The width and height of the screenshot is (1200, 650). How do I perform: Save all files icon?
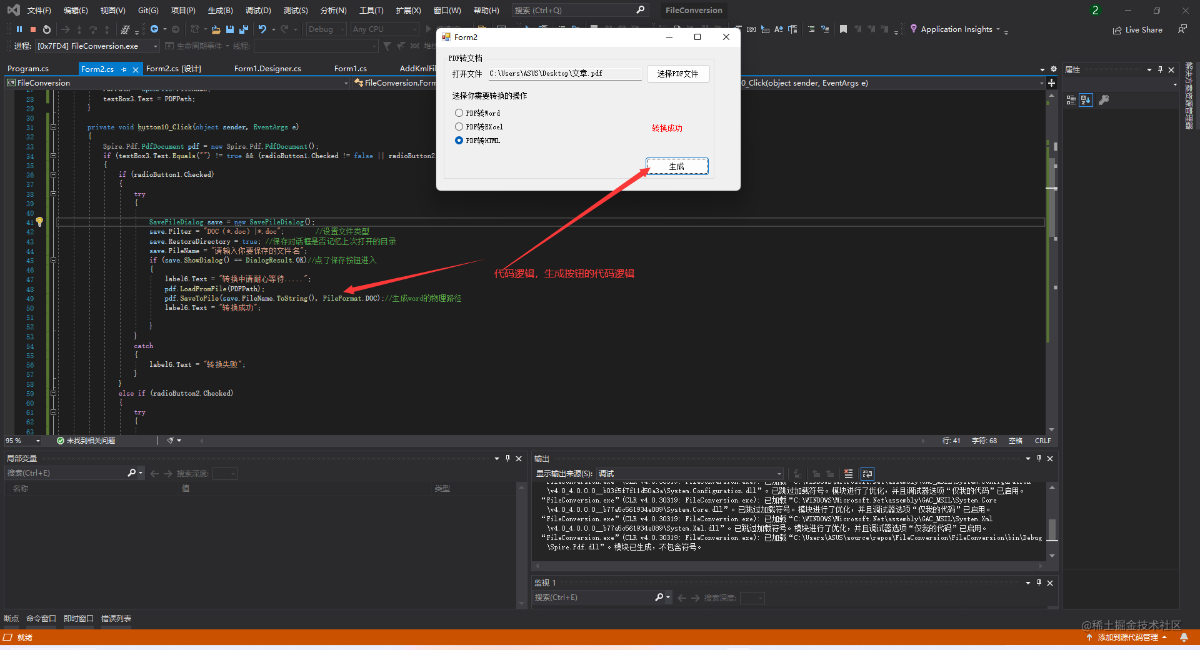pyautogui.click(x=244, y=29)
